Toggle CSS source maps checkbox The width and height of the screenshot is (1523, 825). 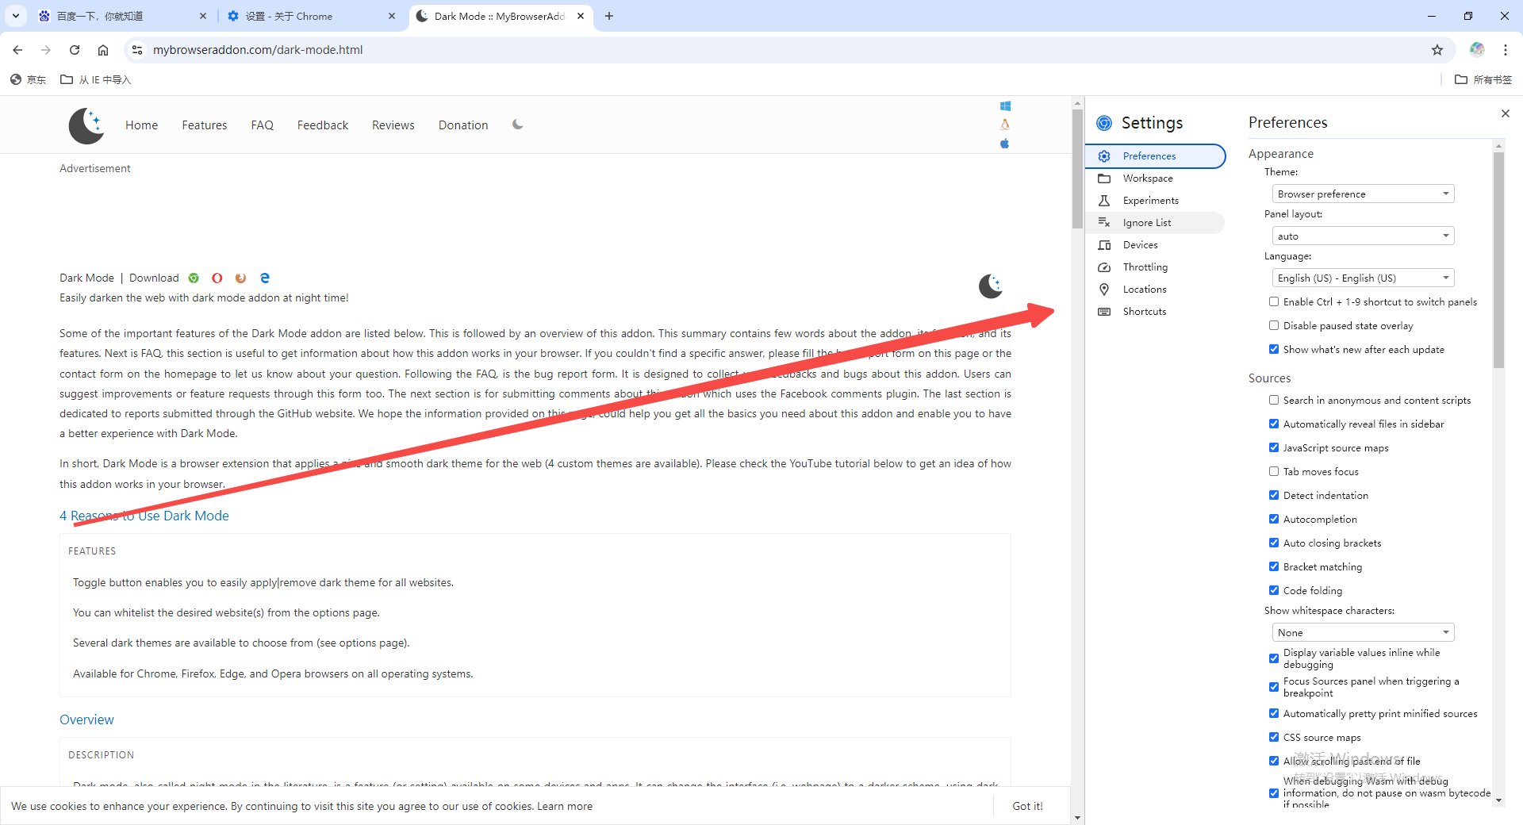pos(1274,737)
